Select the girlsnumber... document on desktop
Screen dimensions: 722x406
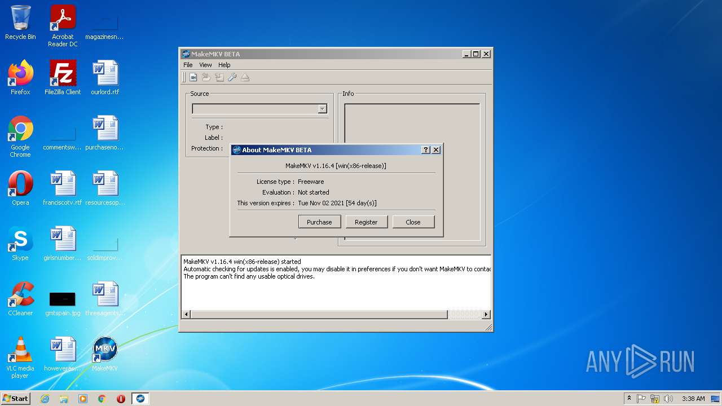63,244
